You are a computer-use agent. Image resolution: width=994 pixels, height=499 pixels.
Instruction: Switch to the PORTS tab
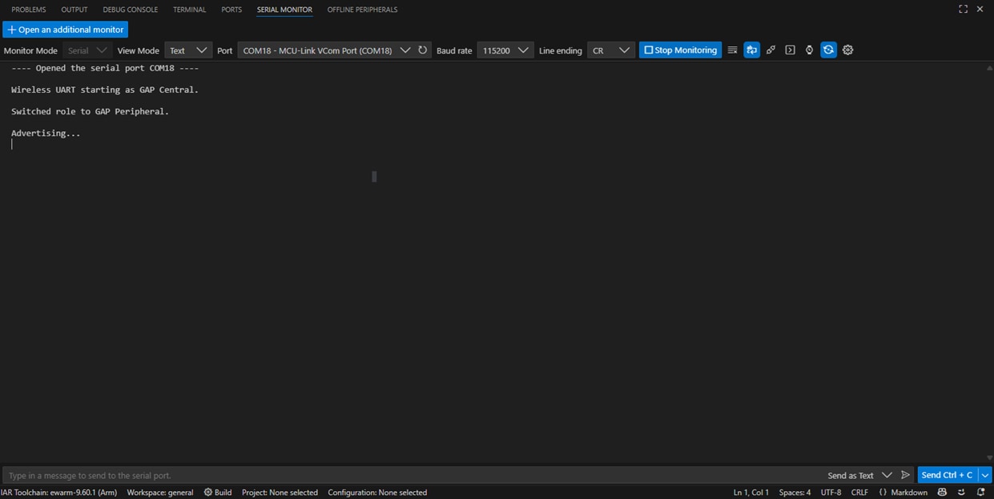231,9
